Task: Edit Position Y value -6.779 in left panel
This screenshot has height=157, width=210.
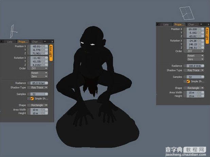Action: (x=37, y=50)
